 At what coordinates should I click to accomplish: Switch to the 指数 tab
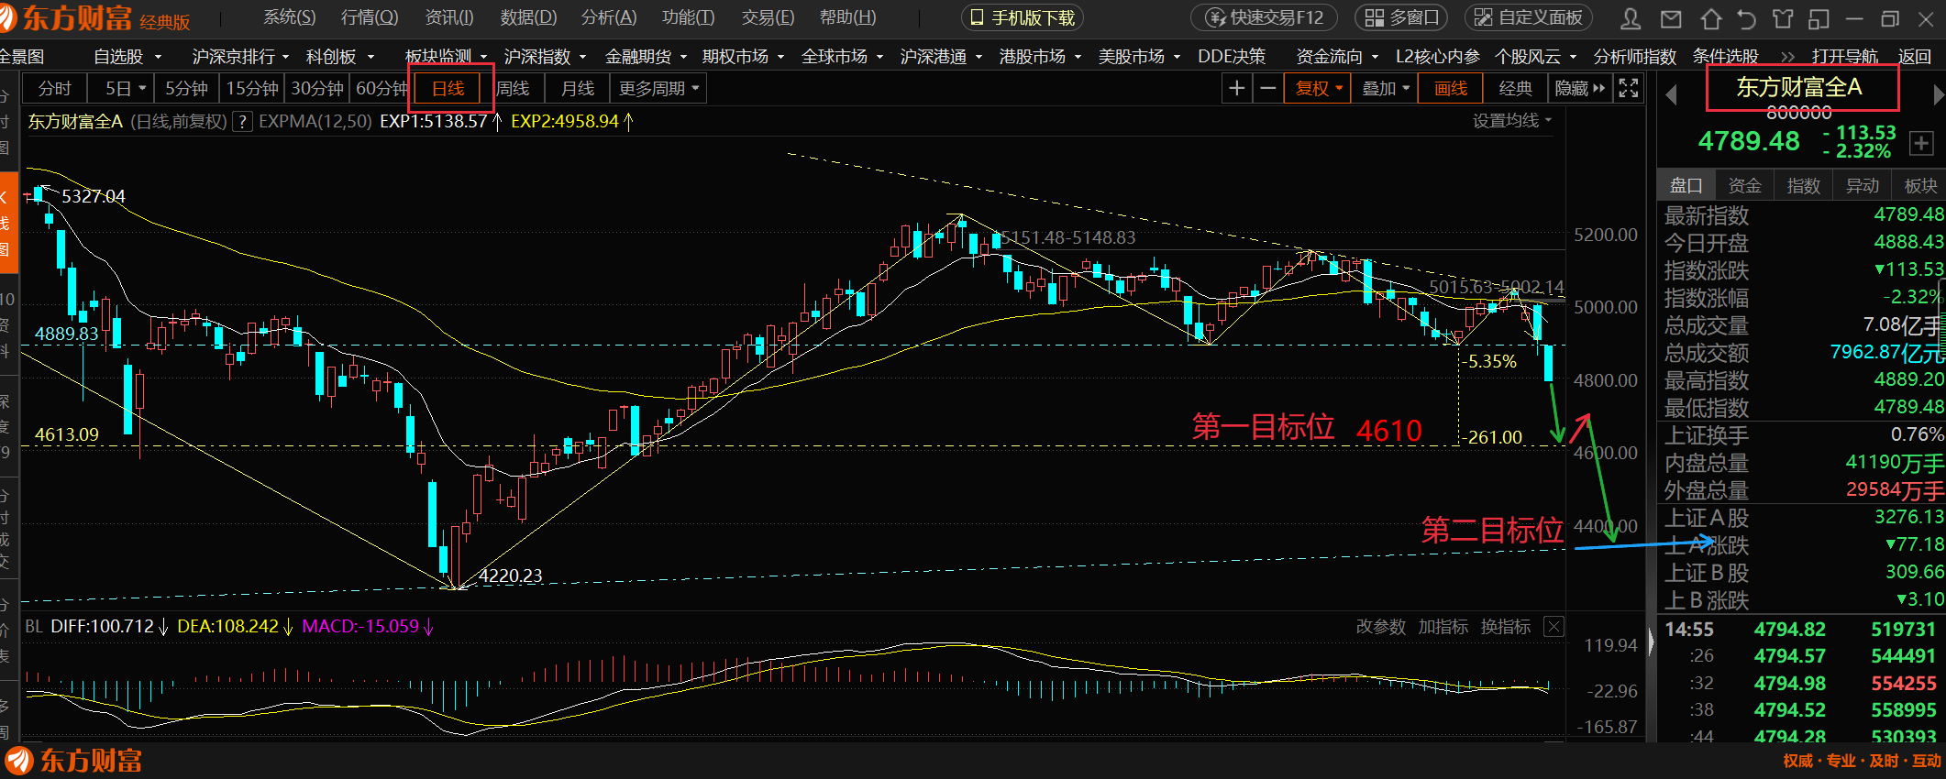(1803, 186)
